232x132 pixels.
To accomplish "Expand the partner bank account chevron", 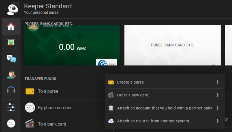I will [x=217, y=108].
